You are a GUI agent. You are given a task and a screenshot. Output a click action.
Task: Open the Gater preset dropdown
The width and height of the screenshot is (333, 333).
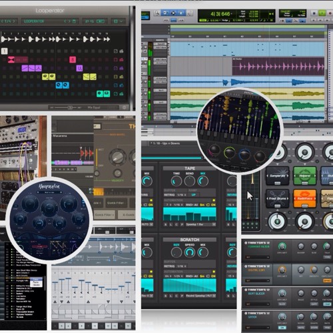point(257,328)
